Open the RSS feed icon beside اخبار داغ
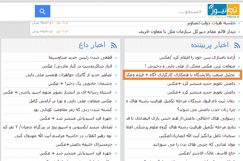243x161 pixels. pos(114,45)
